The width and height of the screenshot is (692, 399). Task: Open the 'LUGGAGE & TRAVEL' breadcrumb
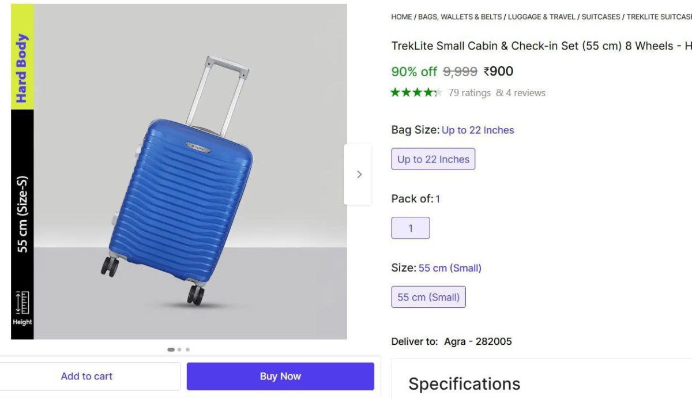point(541,17)
